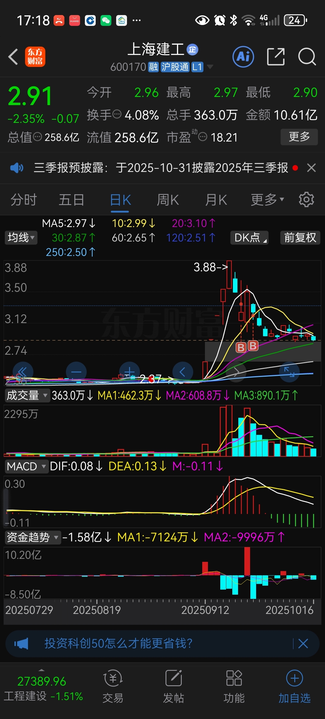
Task: Add stock to watchlist with 加自选
Action: (x=294, y=686)
